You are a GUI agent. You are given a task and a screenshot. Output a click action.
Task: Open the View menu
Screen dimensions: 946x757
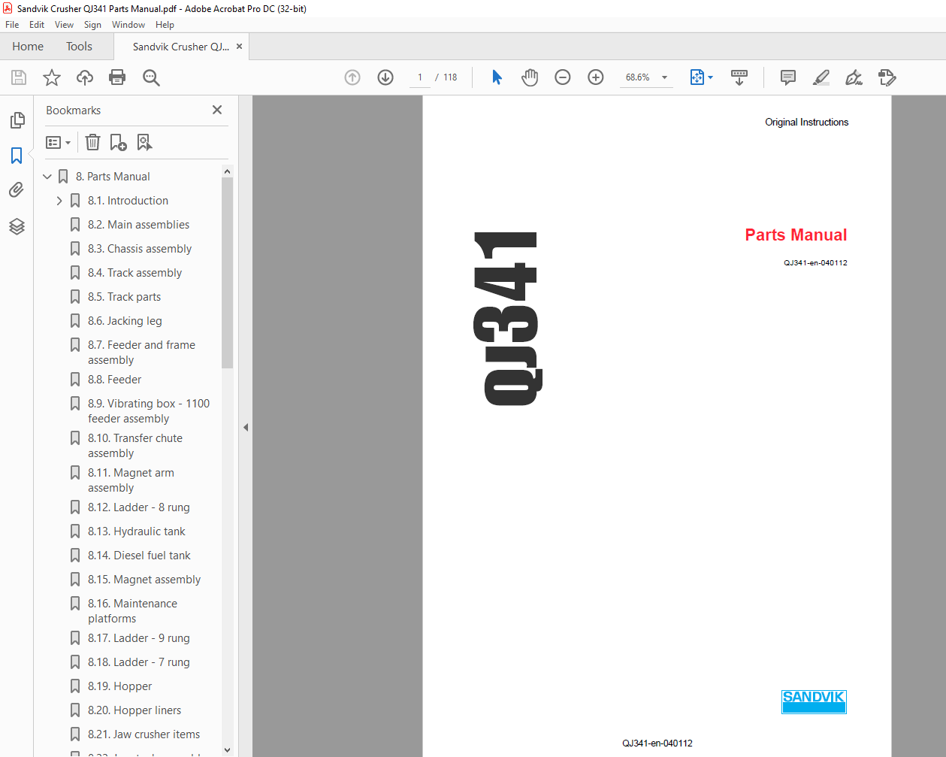pos(65,25)
